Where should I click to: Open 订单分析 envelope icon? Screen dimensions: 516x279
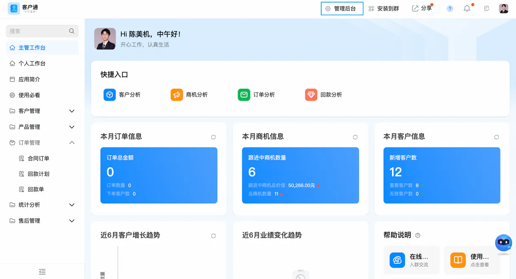(244, 95)
